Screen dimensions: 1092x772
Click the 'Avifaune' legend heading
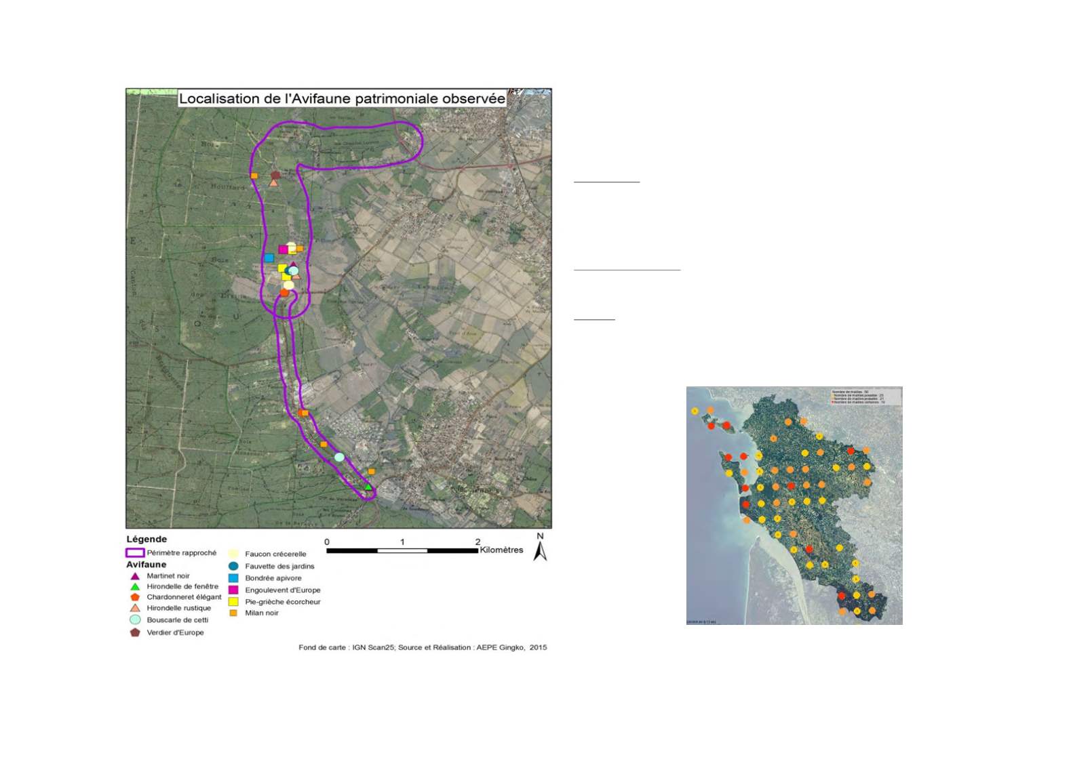[146, 565]
